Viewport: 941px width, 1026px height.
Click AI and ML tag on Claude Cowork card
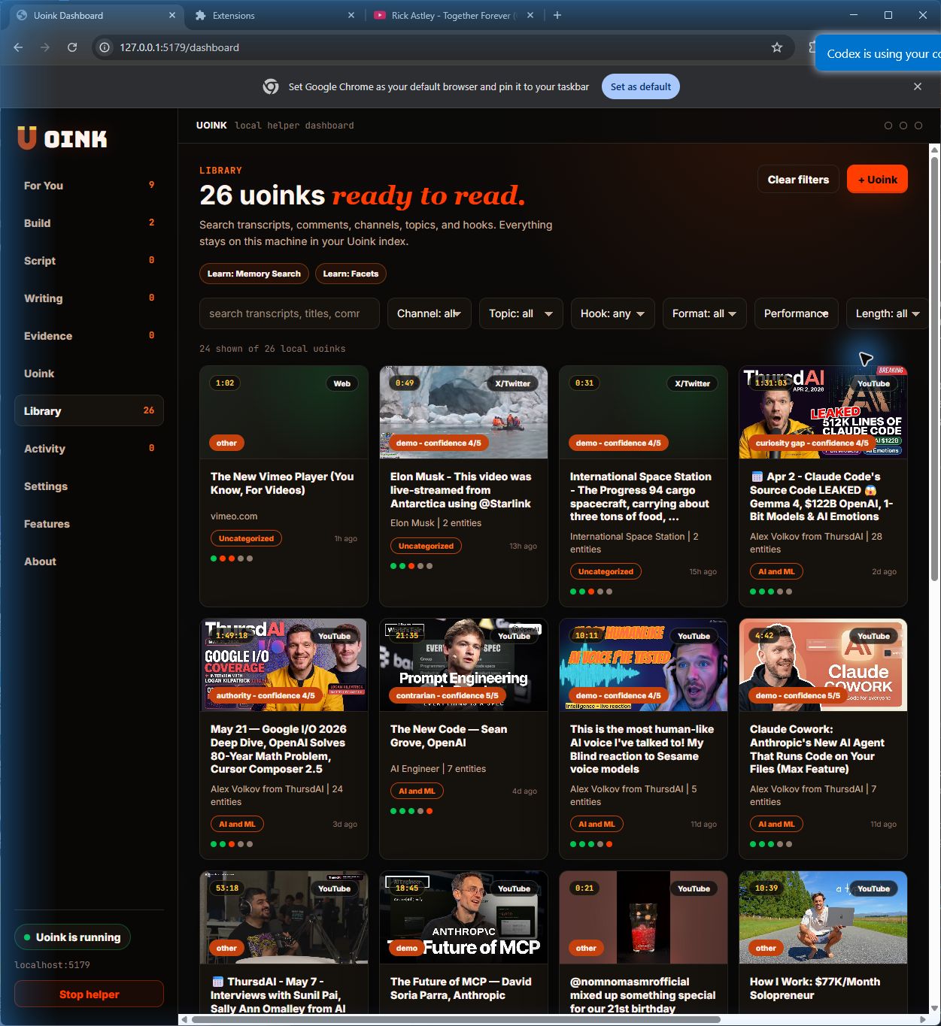[776, 824]
